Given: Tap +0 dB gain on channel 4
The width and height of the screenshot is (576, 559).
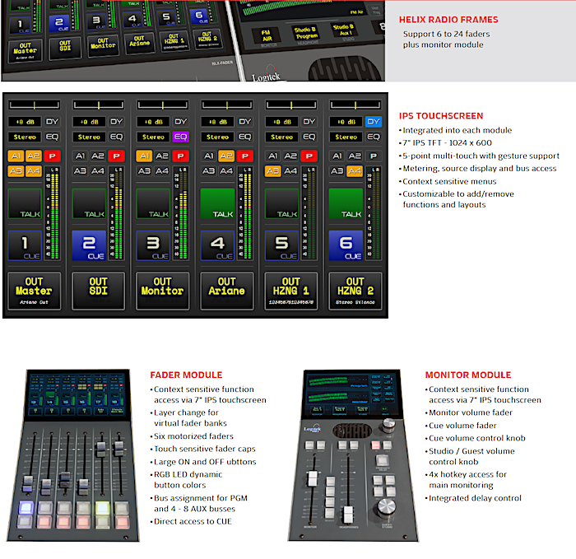Looking at the screenshot, I should (x=217, y=122).
